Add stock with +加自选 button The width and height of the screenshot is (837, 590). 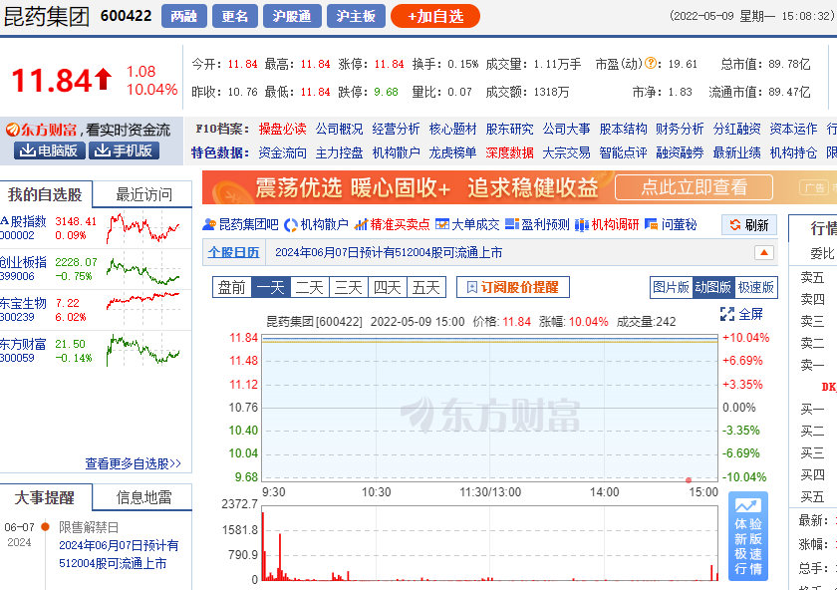pos(435,16)
